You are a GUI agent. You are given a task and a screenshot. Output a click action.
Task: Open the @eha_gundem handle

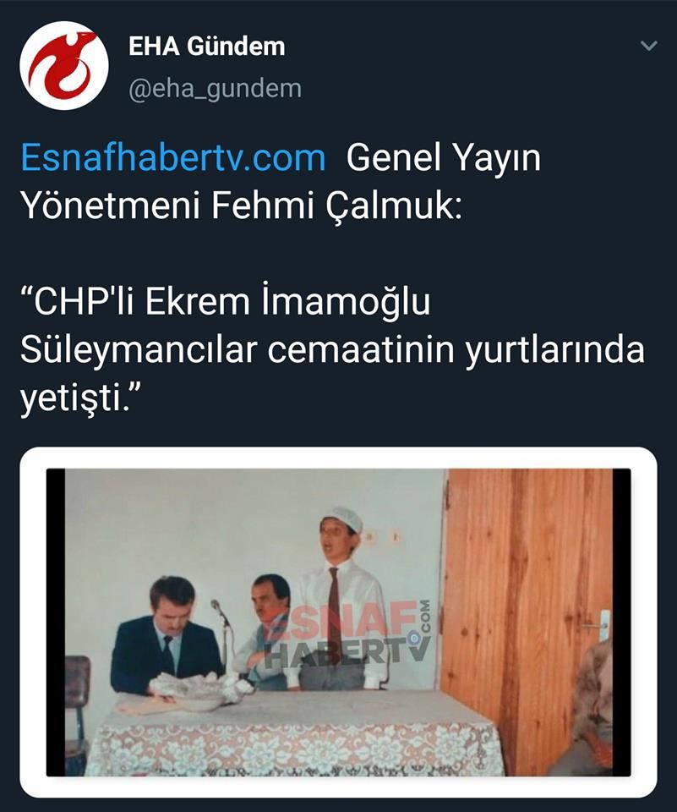(215, 89)
